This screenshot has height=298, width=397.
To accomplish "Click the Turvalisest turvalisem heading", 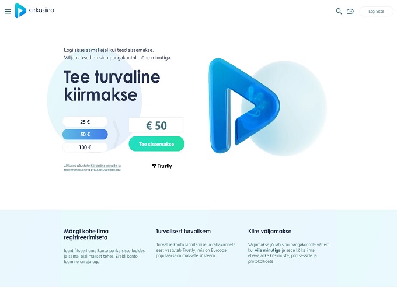I will click(183, 231).
